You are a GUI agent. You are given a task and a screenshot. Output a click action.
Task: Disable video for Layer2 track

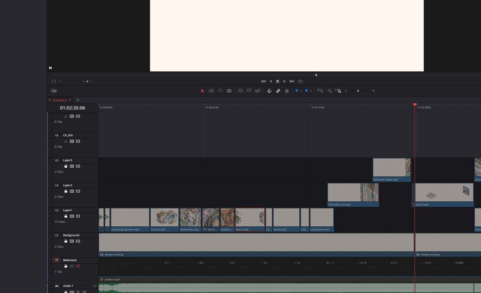pyautogui.click(x=78, y=191)
